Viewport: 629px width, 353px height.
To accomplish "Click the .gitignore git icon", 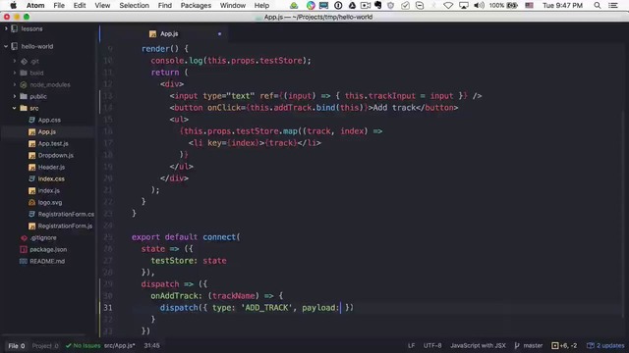I will click(24, 237).
